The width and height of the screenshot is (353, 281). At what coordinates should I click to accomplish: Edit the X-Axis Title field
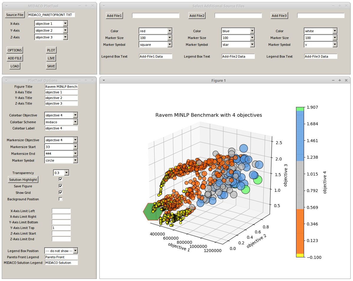click(x=61, y=92)
